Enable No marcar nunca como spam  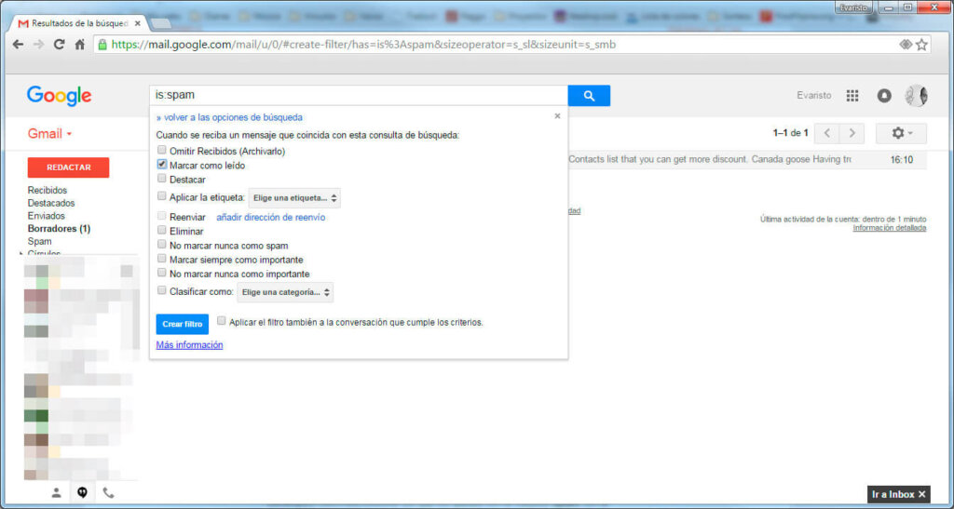[162, 244]
